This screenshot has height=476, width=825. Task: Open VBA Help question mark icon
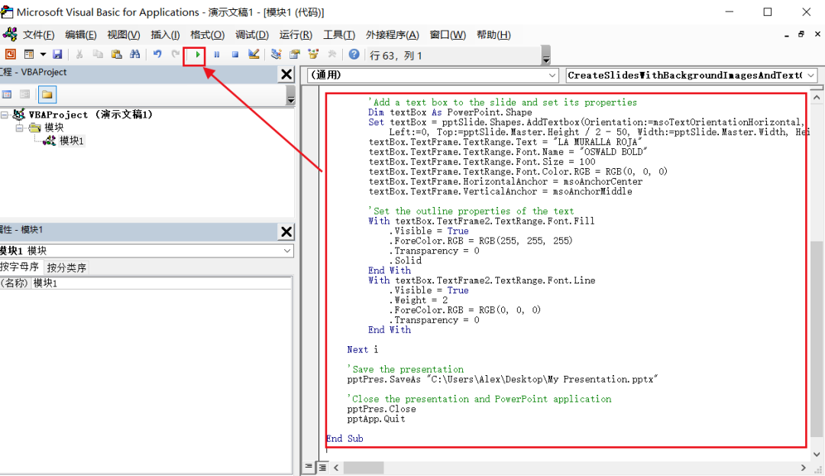pos(354,54)
